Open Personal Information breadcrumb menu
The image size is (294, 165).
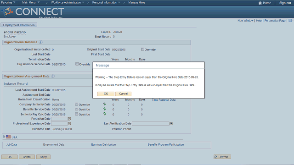(x=106, y=3)
